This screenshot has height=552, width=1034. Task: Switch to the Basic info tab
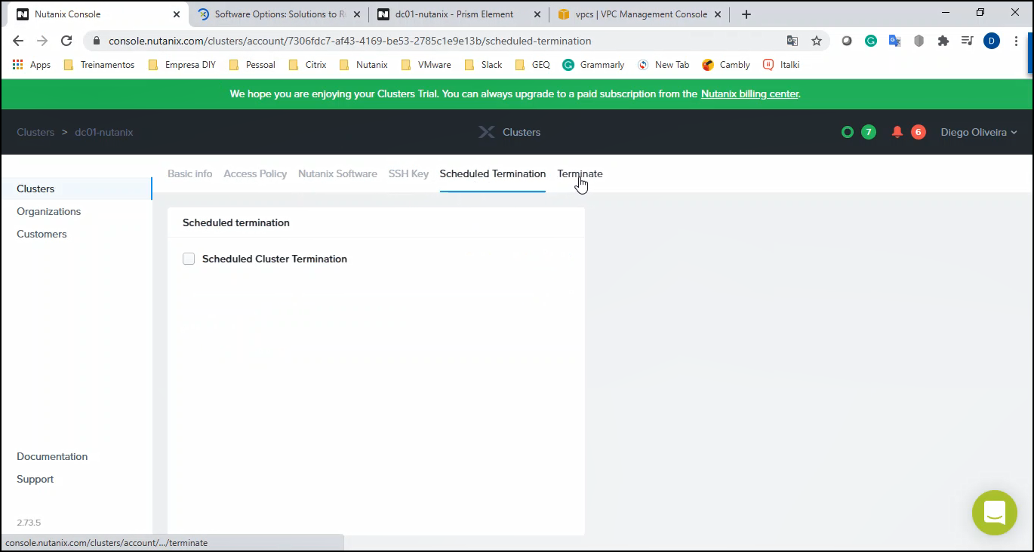tap(189, 173)
